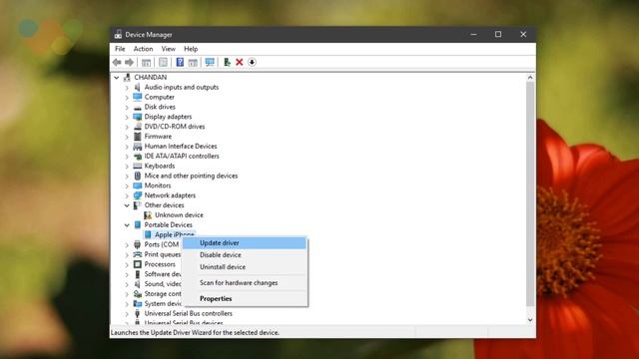Select Scan for hardware changes context entry
The image size is (639, 359).
pyautogui.click(x=245, y=283)
